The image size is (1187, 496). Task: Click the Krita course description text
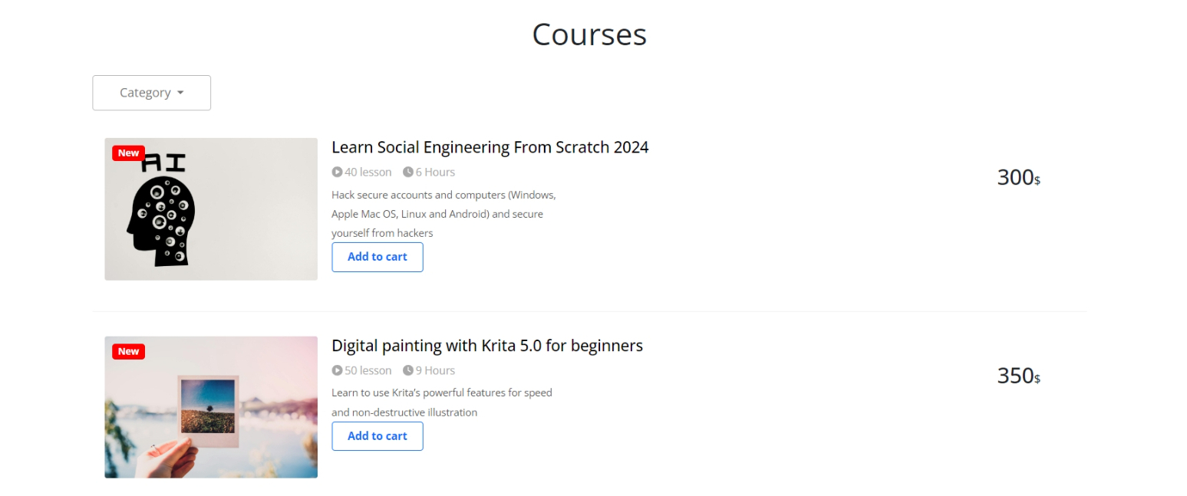(x=442, y=402)
